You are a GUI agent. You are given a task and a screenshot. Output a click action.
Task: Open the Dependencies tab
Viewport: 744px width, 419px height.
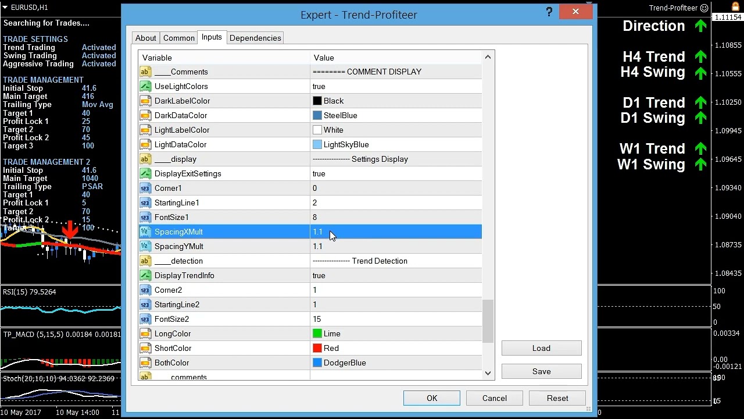click(255, 38)
